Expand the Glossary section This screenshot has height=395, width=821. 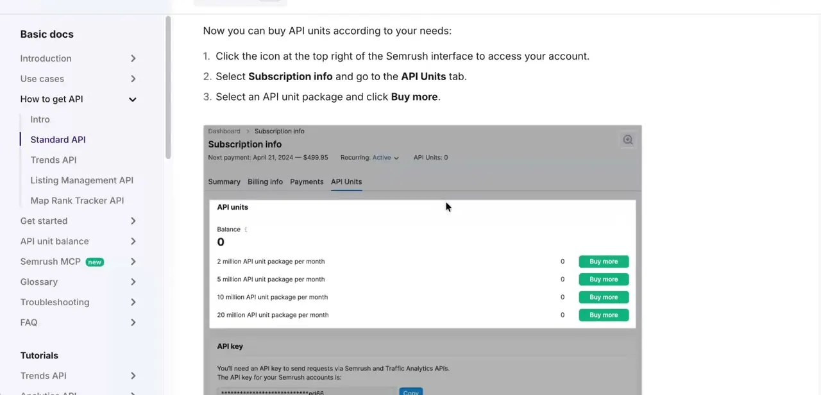pos(133,282)
